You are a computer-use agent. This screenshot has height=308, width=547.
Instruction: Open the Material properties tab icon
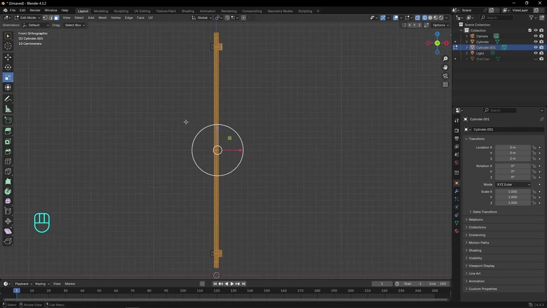(x=456, y=231)
